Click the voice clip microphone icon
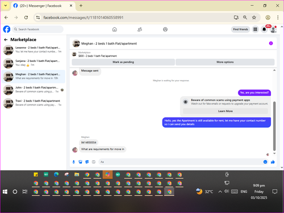The width and height of the screenshot is (284, 213). [74, 162]
